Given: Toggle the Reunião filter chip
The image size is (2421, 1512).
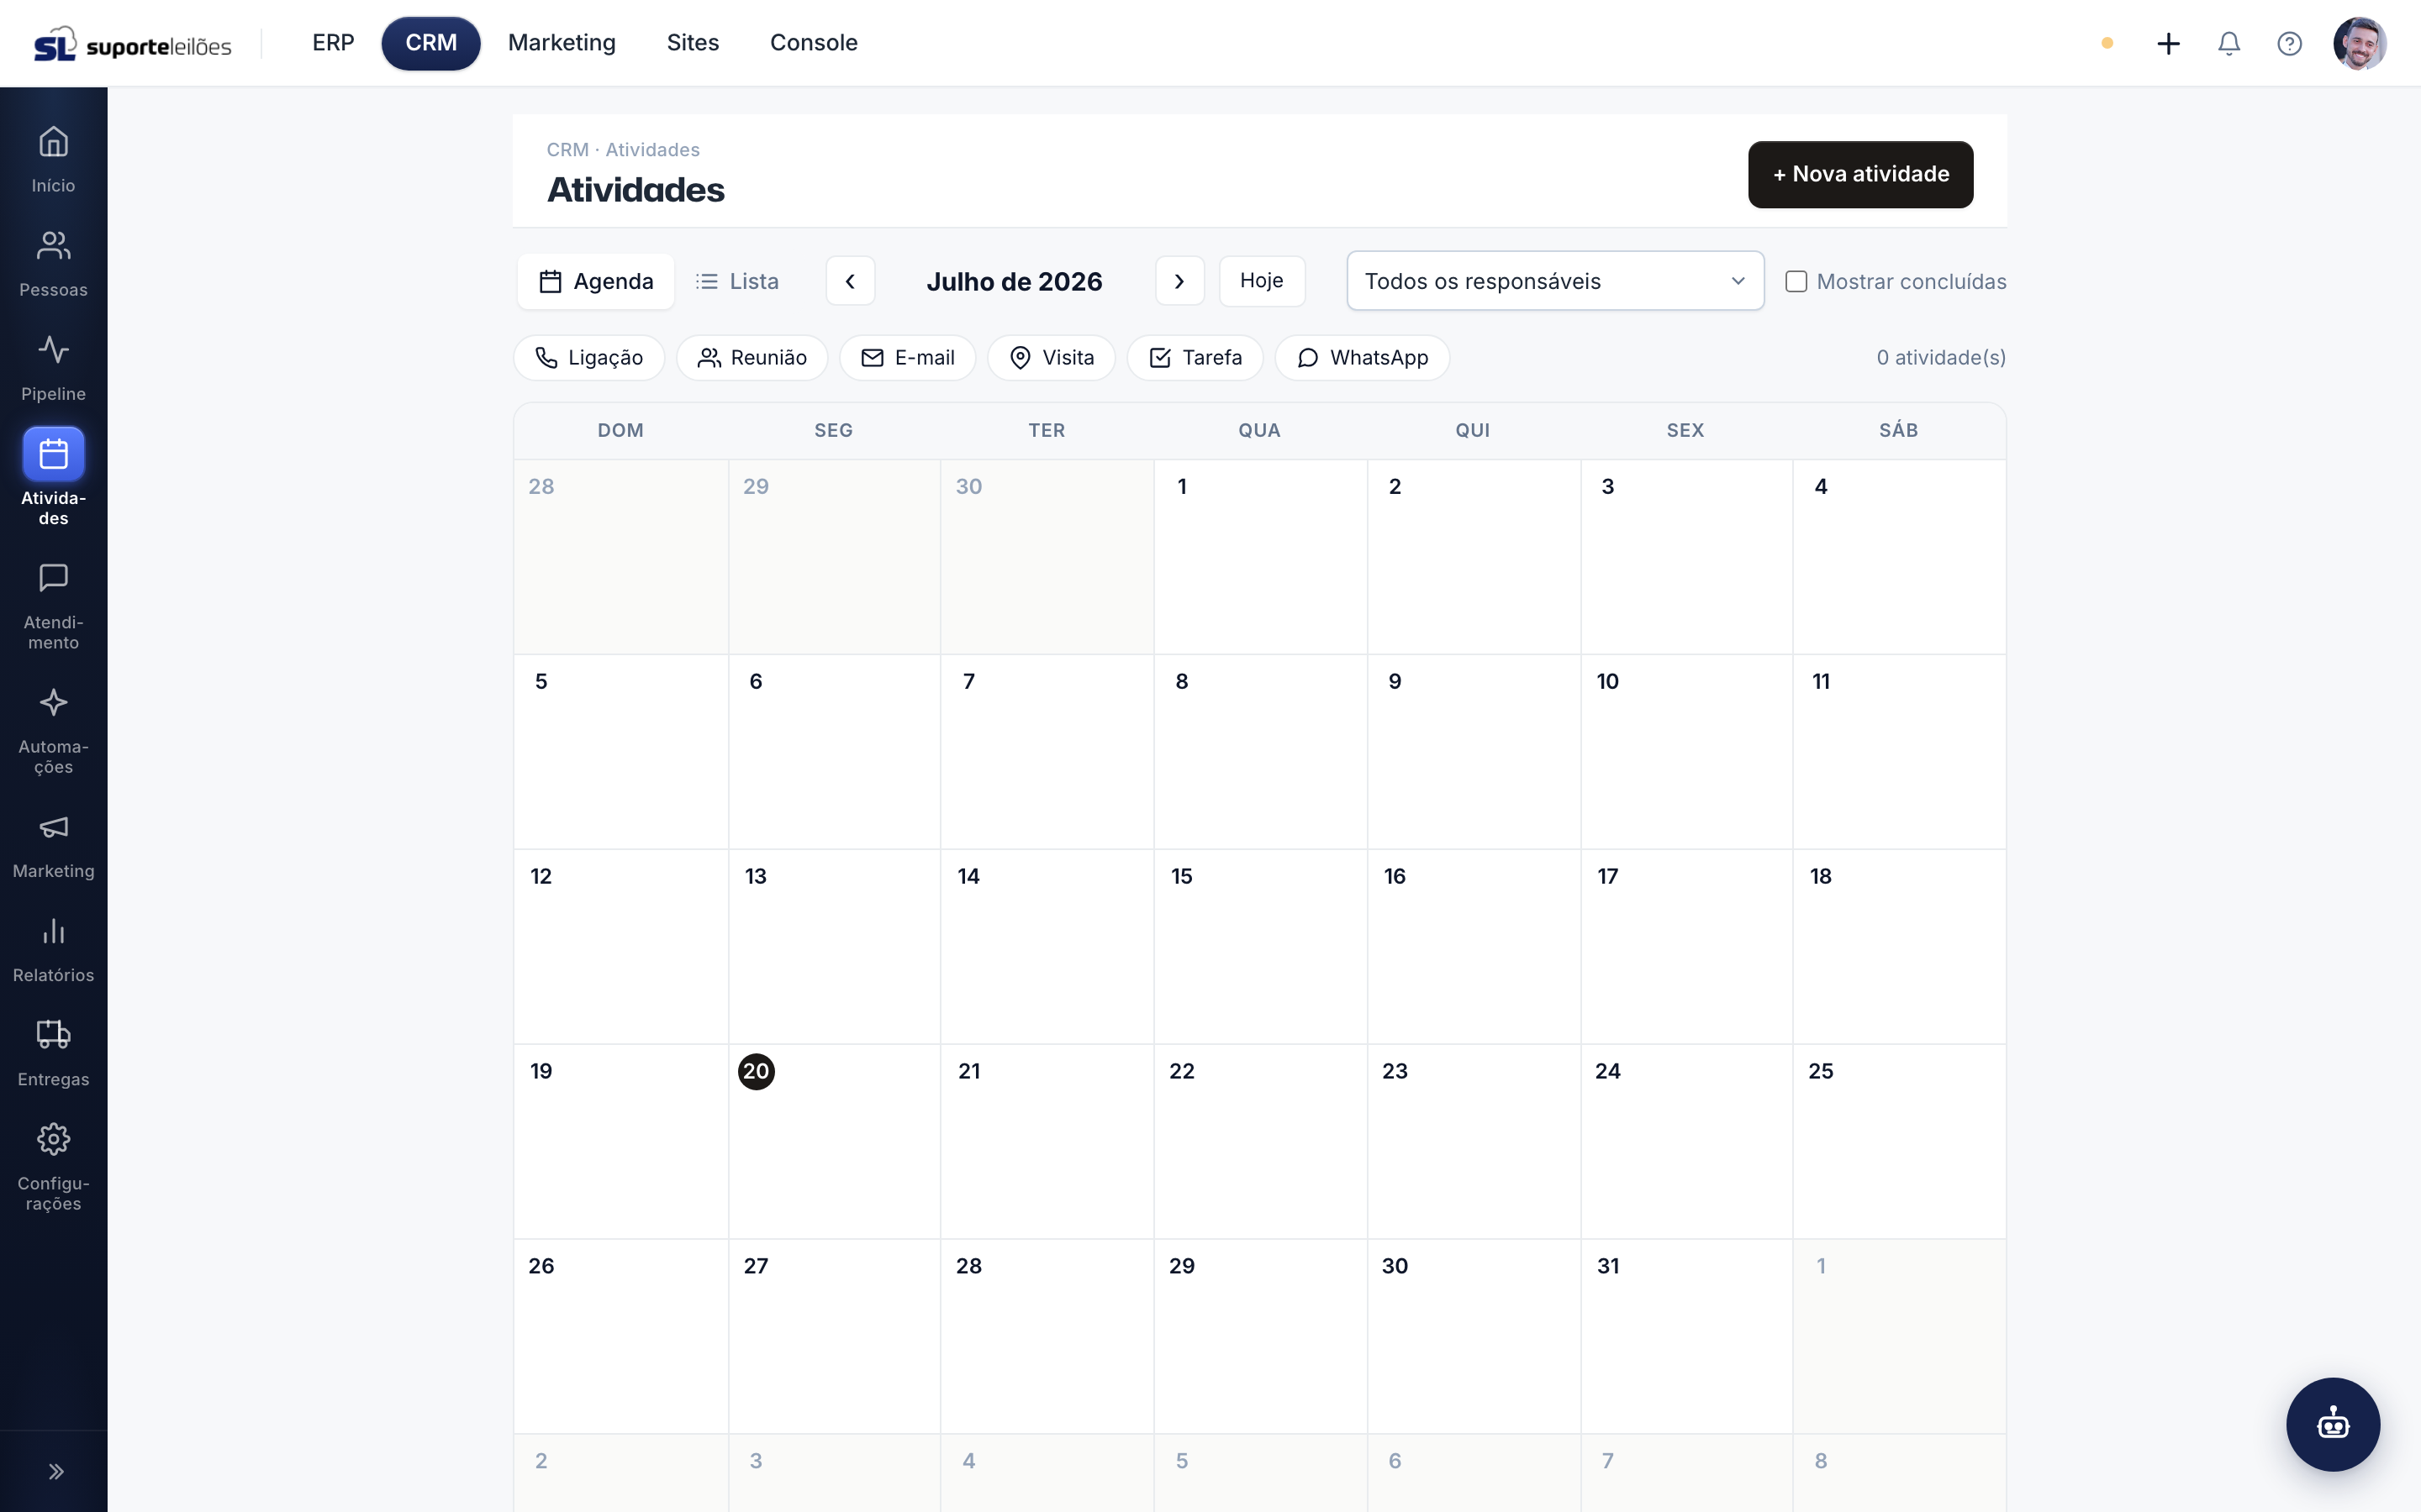Looking at the screenshot, I should pos(752,358).
